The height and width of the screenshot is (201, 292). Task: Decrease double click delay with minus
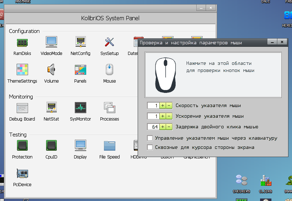coord(169,127)
